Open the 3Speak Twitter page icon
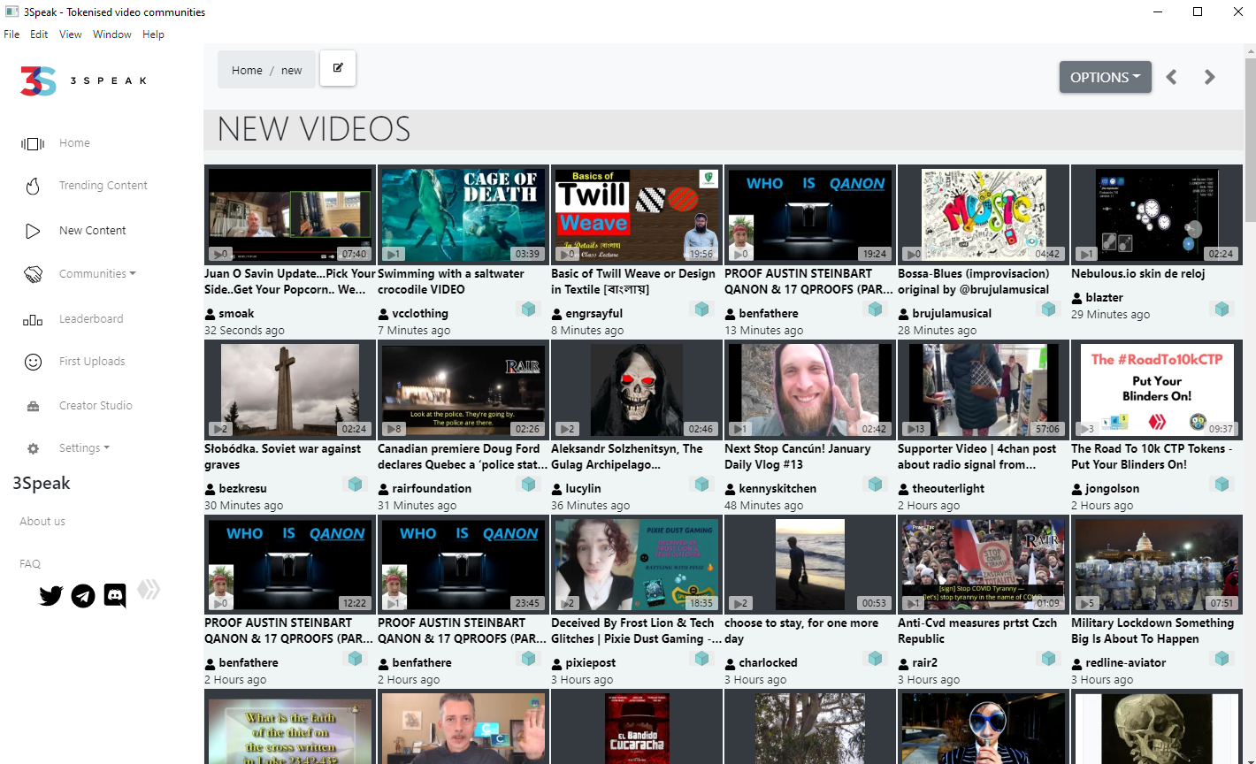The height and width of the screenshot is (764, 1256). (x=51, y=596)
